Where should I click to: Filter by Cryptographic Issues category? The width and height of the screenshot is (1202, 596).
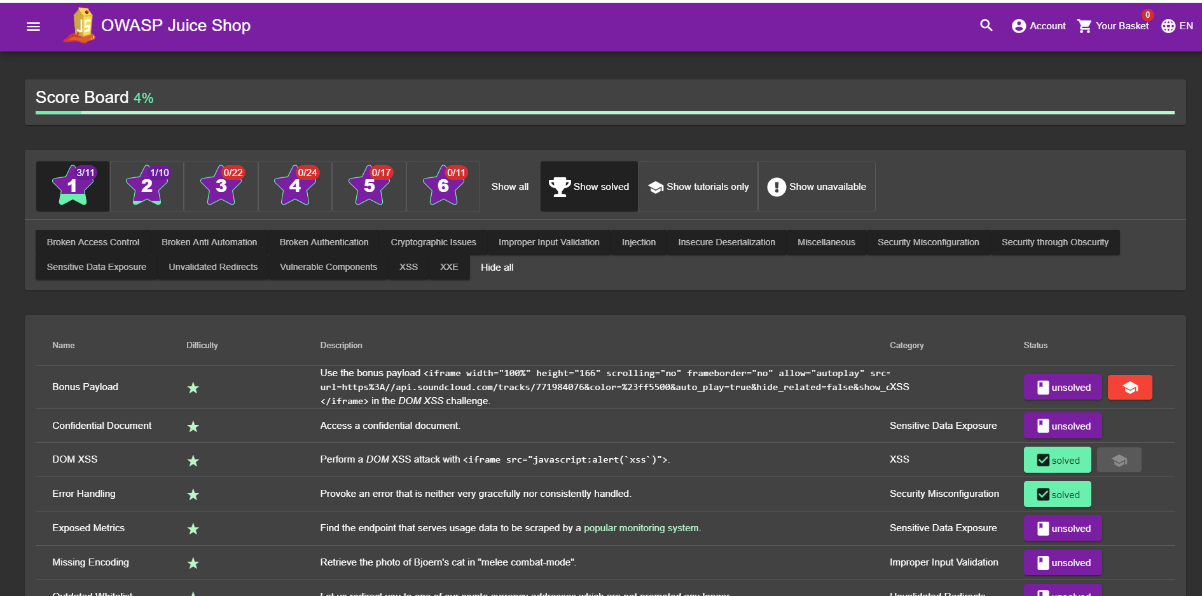pyautogui.click(x=434, y=242)
